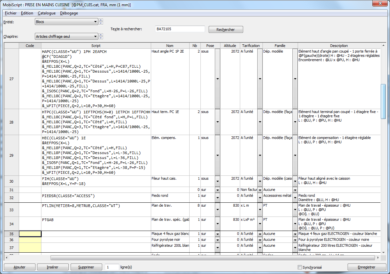The image size is (390, 274).
Task: Select row header 29
Action: [x=11, y=155]
